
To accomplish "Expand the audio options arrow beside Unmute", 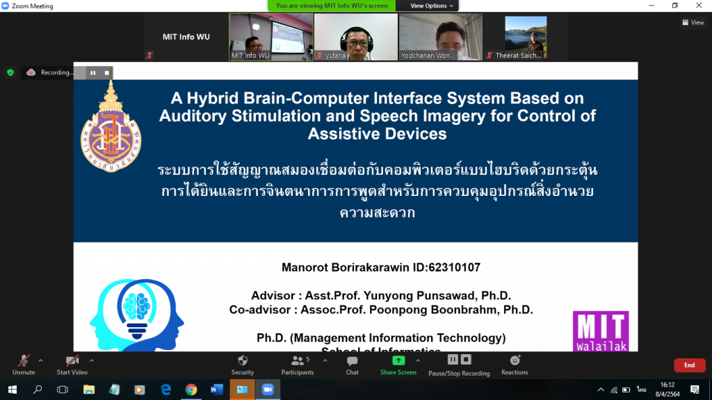I will [40, 360].
